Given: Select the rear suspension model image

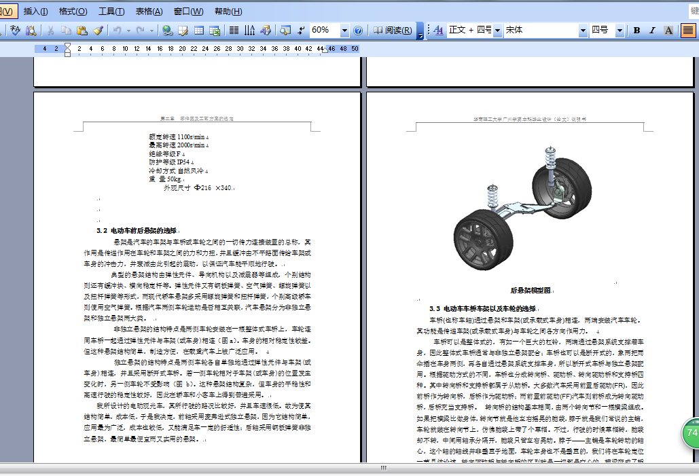Looking at the screenshot, I should (x=523, y=208).
